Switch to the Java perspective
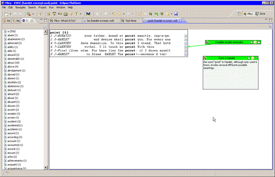The height and width of the screenshot is (177, 275). pos(261,14)
